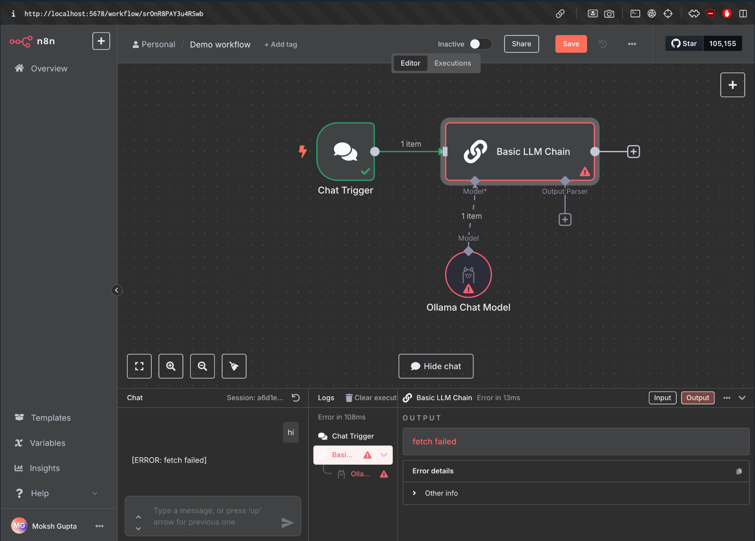The height and width of the screenshot is (541, 755).
Task: Toggle the Inactive workflow switch
Action: [x=481, y=44]
